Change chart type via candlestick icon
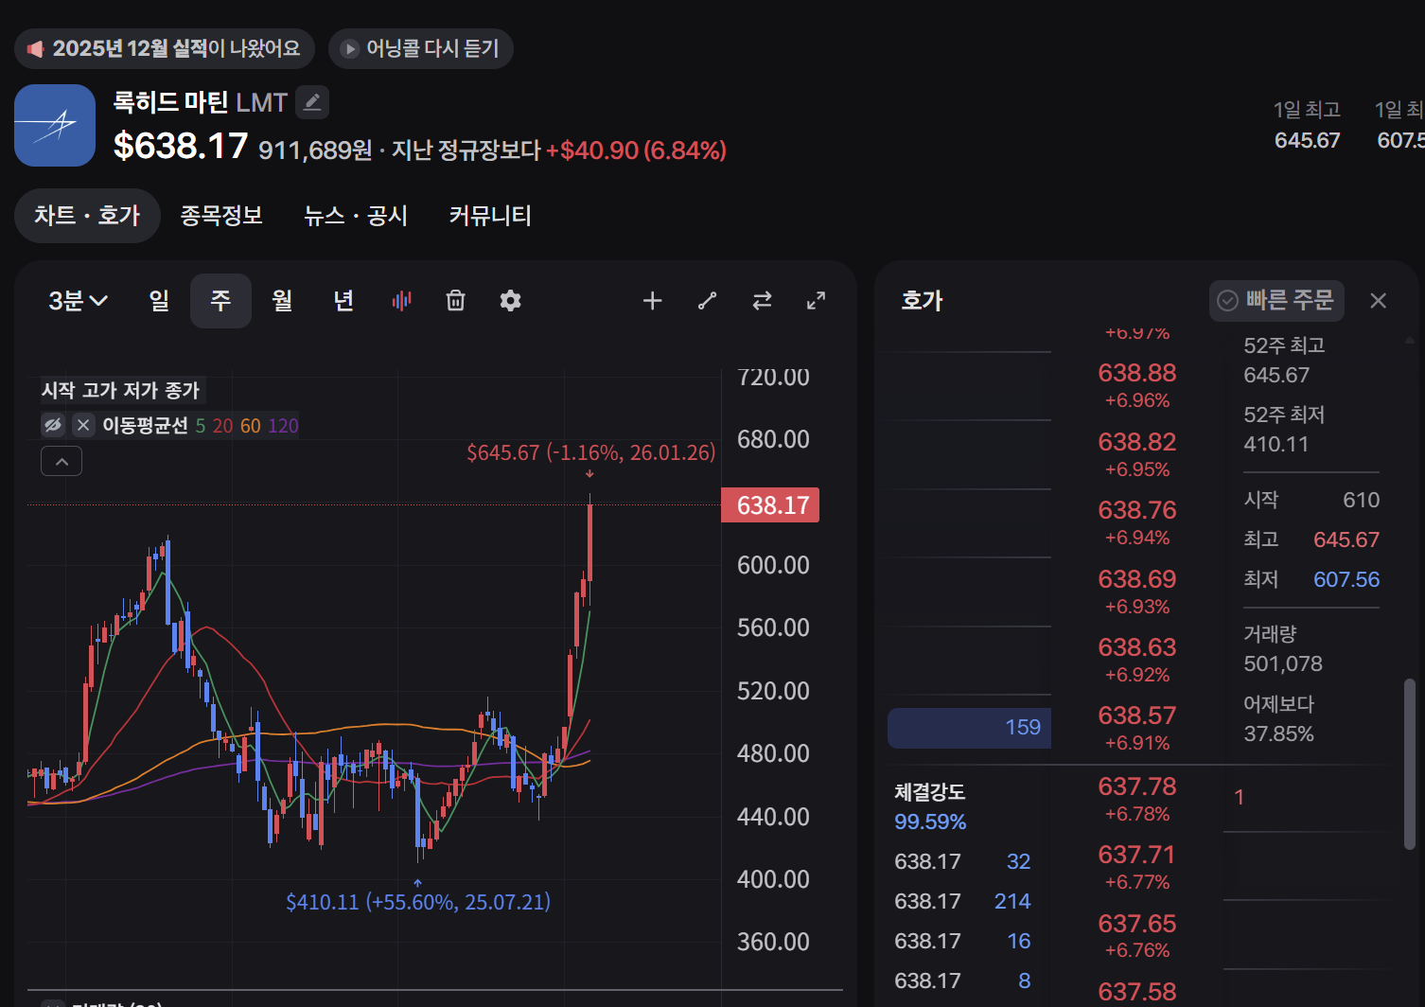Screen dimensions: 1425x1007 (x=402, y=301)
